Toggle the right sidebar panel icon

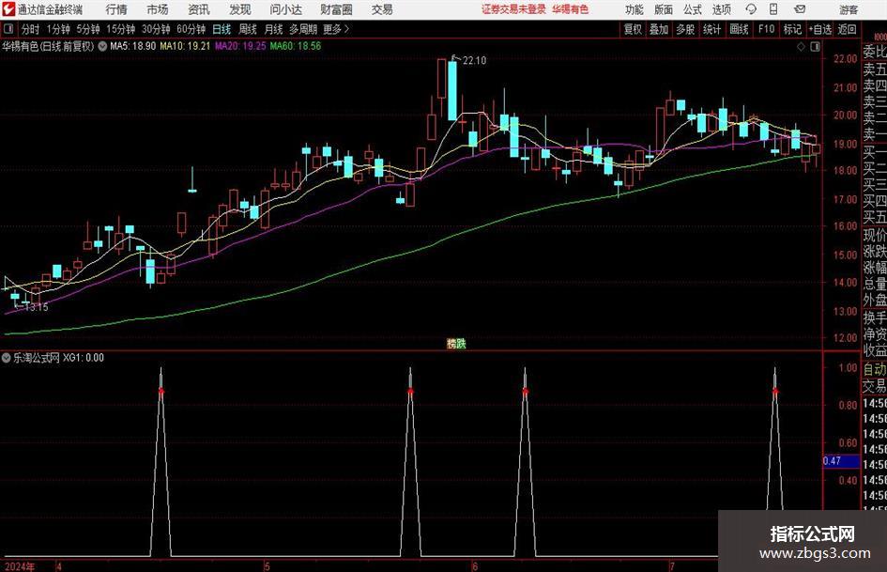pyautogui.click(x=815, y=47)
